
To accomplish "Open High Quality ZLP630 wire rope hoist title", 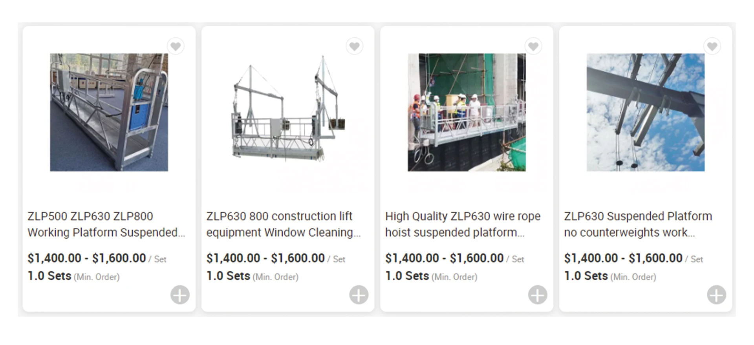I will [463, 224].
